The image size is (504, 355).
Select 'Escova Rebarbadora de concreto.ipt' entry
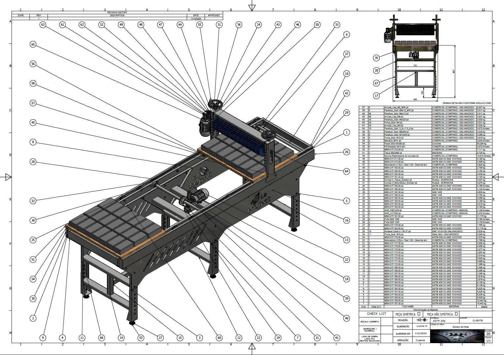(401, 156)
